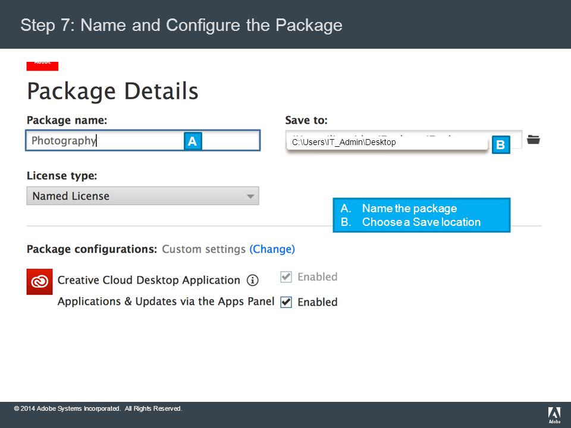Open the License type dropdown
571x428 pixels.
[x=143, y=196]
